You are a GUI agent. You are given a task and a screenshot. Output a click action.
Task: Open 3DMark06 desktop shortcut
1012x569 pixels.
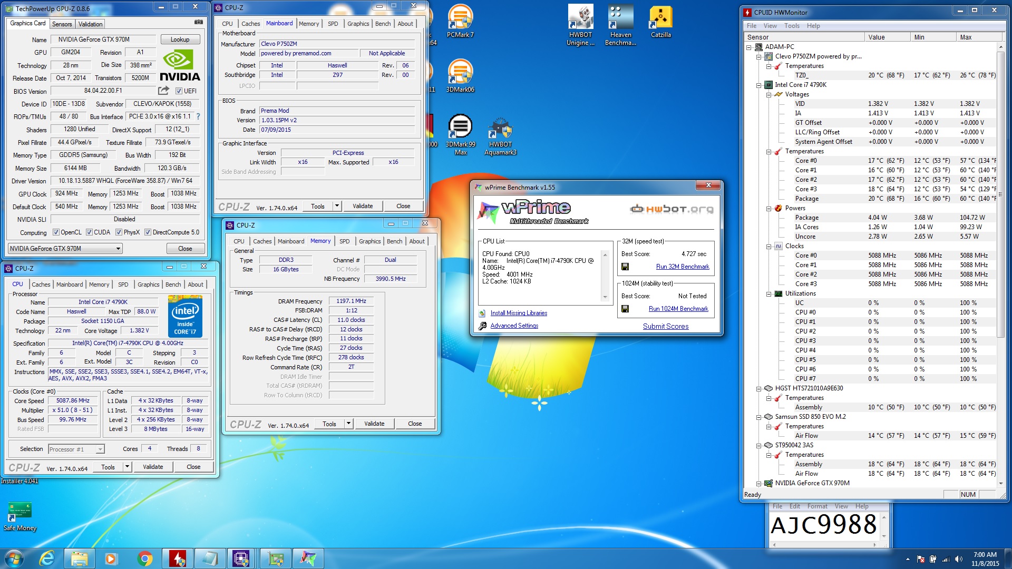pos(460,76)
